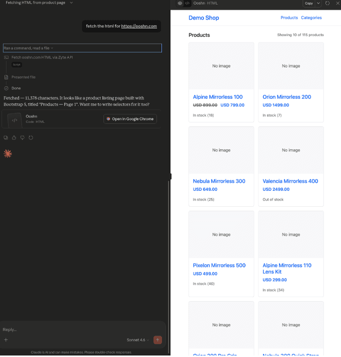Open the Categories nav item in Demo Shop

[311, 18]
